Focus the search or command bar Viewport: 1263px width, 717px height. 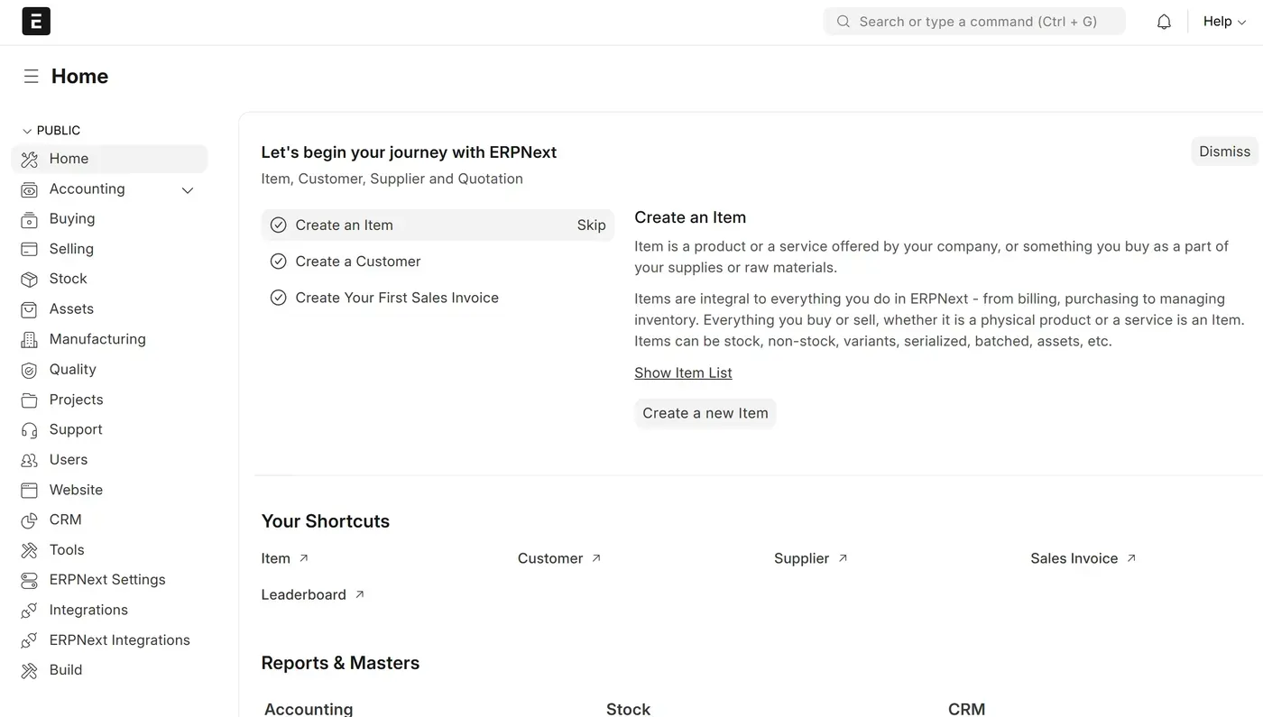[x=974, y=22]
